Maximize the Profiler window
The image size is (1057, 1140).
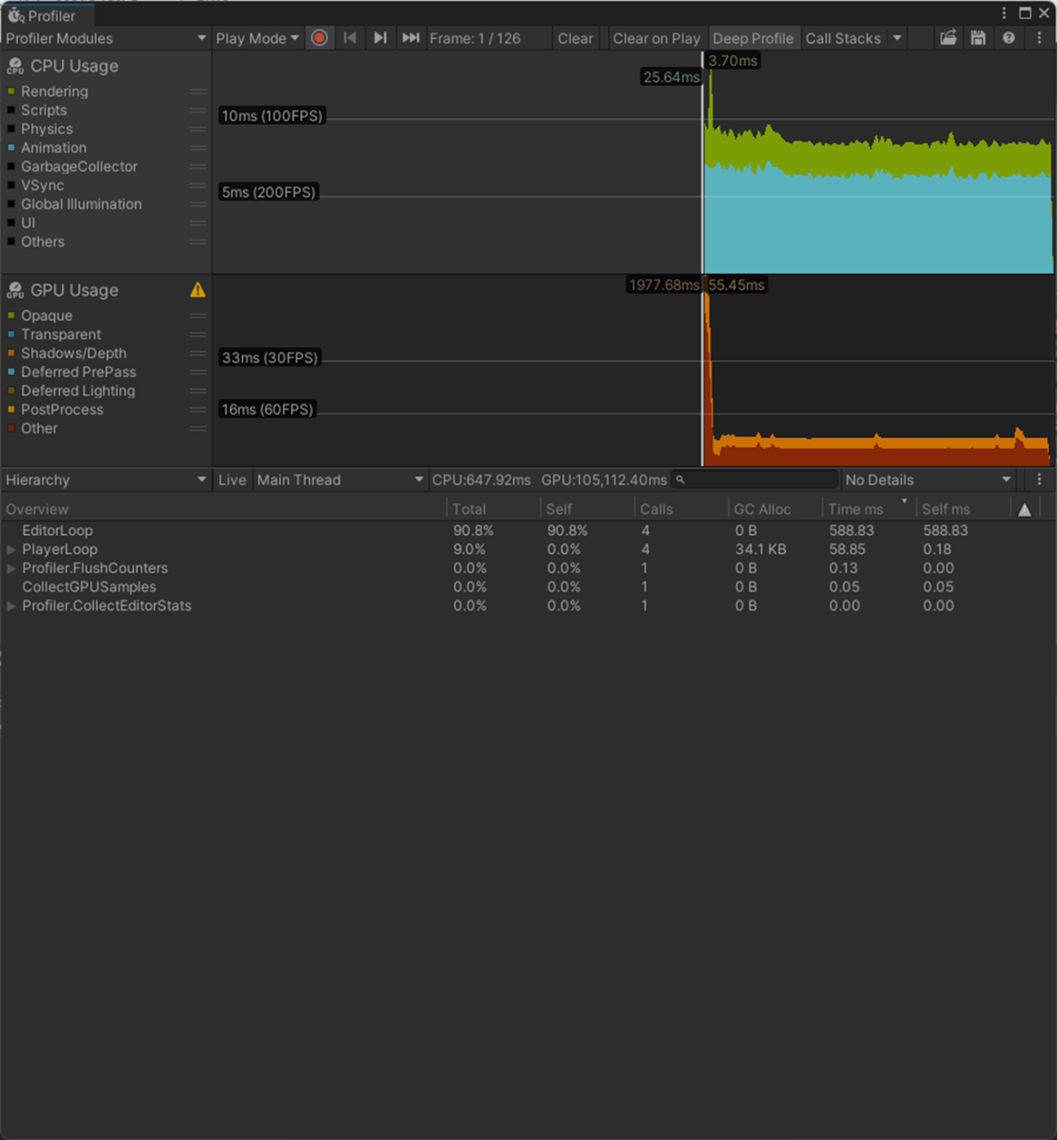(1025, 13)
